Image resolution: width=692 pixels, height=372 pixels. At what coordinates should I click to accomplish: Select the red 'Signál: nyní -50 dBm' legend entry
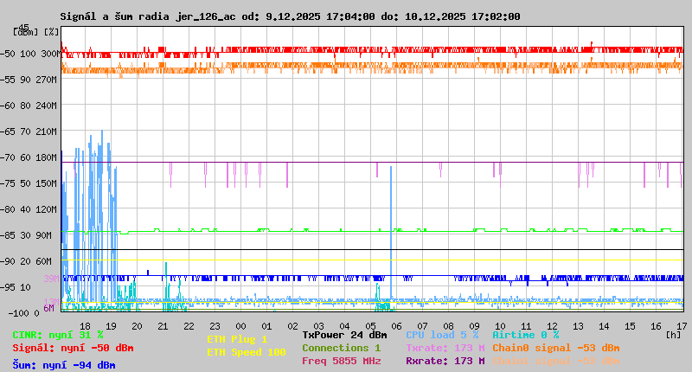(x=73, y=349)
